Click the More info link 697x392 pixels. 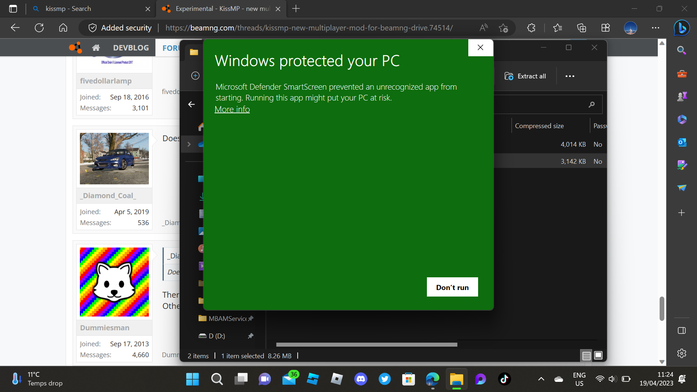pyautogui.click(x=232, y=109)
